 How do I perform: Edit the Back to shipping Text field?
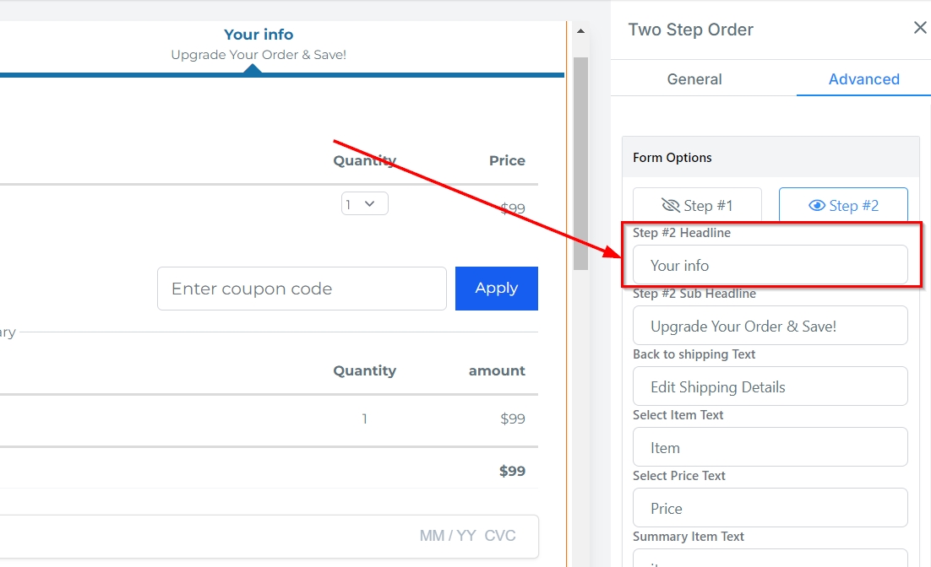[x=770, y=387]
